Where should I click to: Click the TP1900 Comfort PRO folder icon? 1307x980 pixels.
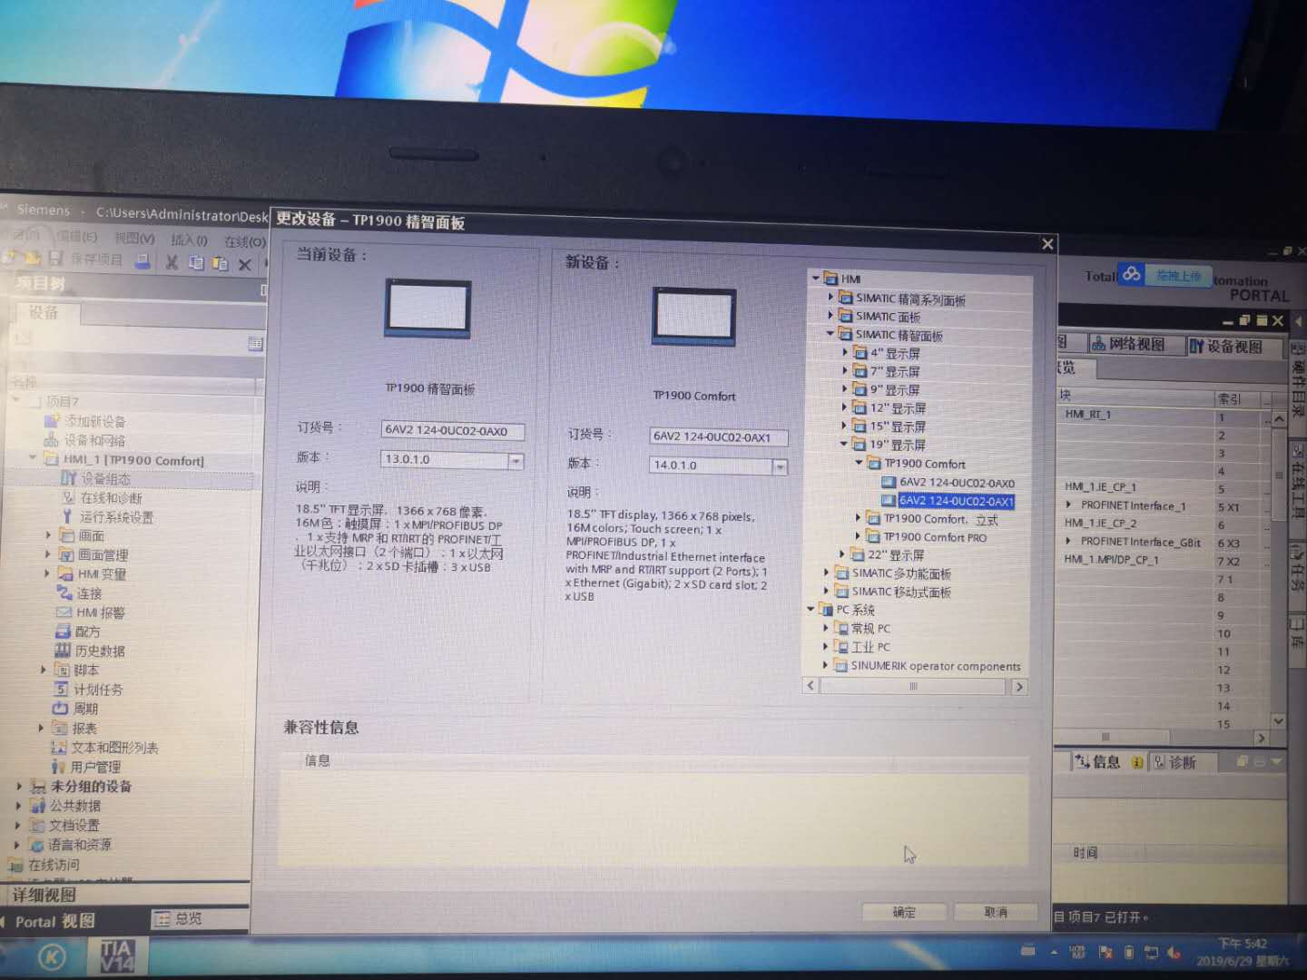tap(873, 537)
